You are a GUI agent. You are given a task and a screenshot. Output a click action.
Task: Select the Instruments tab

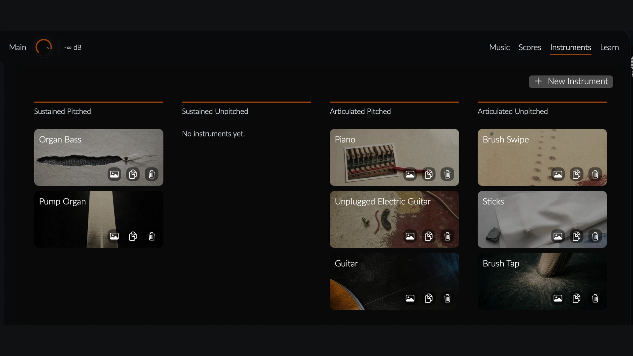click(x=570, y=47)
